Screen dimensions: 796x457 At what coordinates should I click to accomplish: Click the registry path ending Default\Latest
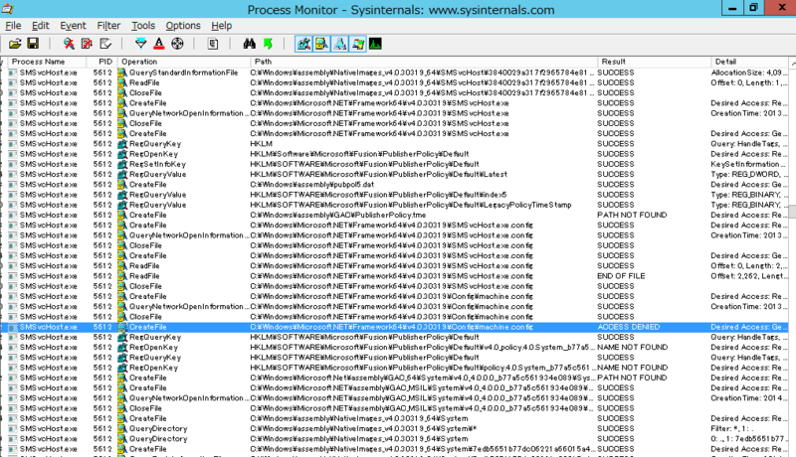(x=378, y=174)
